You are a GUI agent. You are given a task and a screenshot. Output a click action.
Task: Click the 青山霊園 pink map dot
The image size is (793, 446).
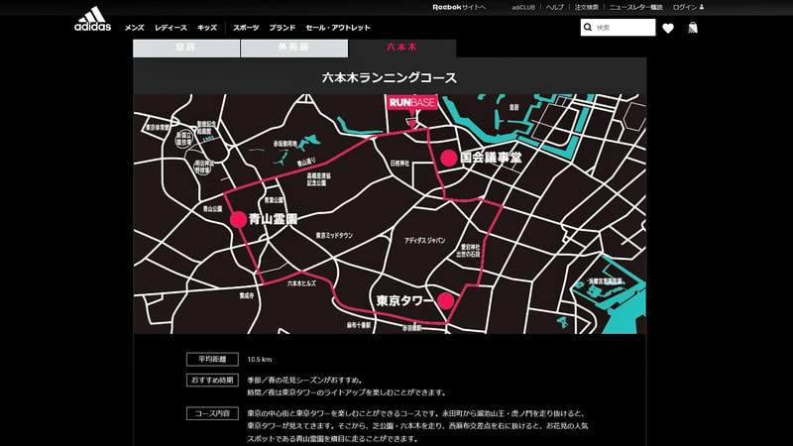[x=238, y=219]
